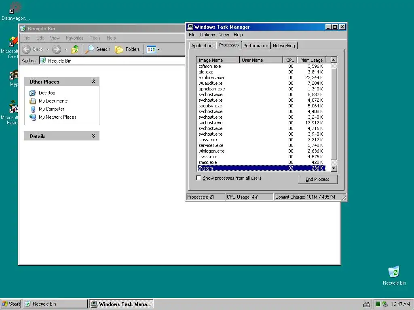414x310 pixels.
Task: Open the Favorites menu in Recycle Bin
Action: (74, 38)
